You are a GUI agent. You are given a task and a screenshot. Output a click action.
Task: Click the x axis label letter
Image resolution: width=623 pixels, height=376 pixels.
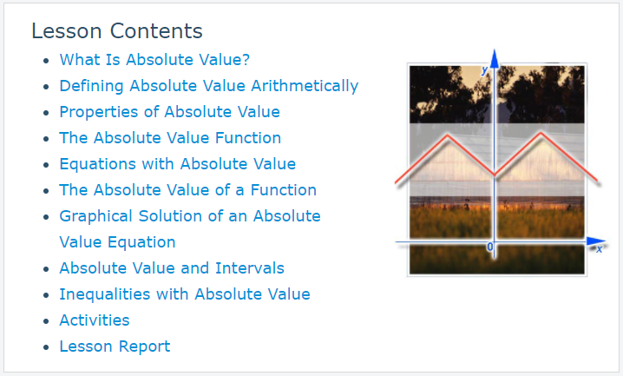click(600, 249)
